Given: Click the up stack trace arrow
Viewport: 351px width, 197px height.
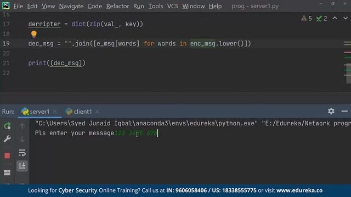Looking at the screenshot, I should click(x=22, y=126).
